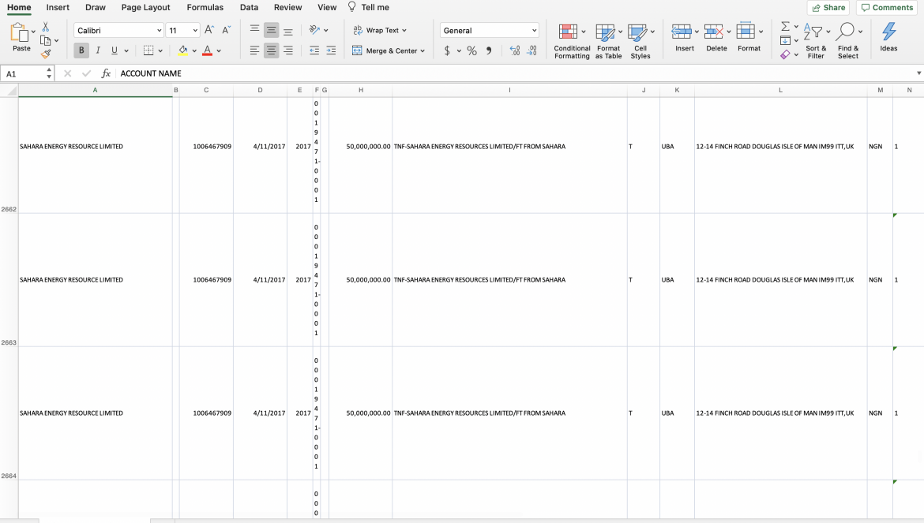This screenshot has width=924, height=523.
Task: Click the Name Box showing A1
Action: (24, 73)
